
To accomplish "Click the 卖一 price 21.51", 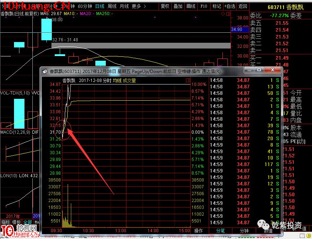I will click(282, 50).
